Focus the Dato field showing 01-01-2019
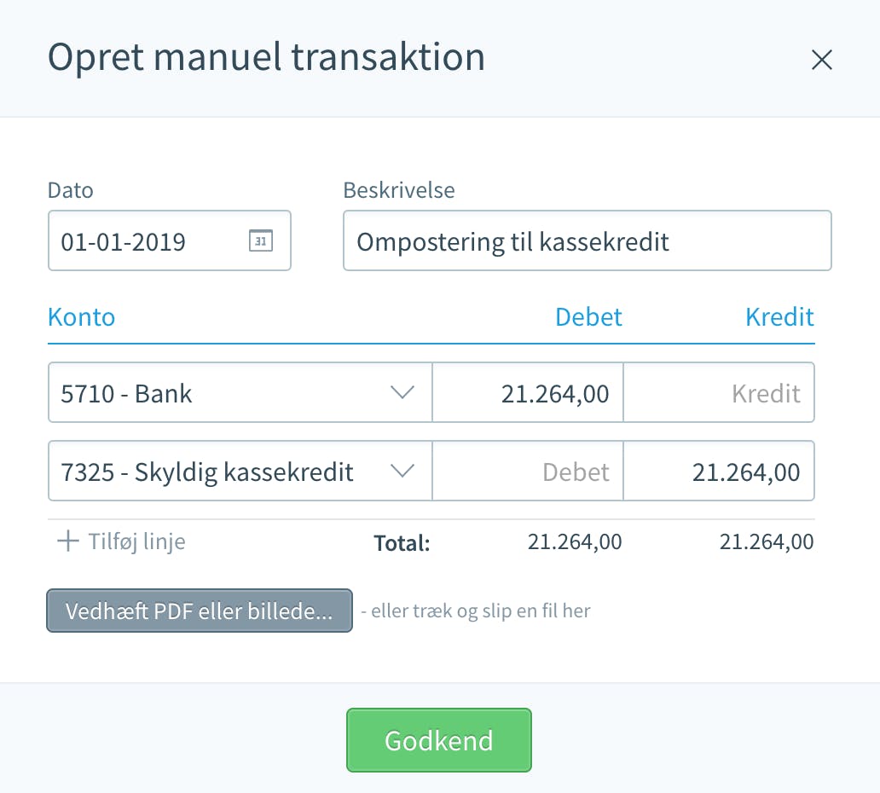Screen dimensions: 880x793 click(170, 240)
